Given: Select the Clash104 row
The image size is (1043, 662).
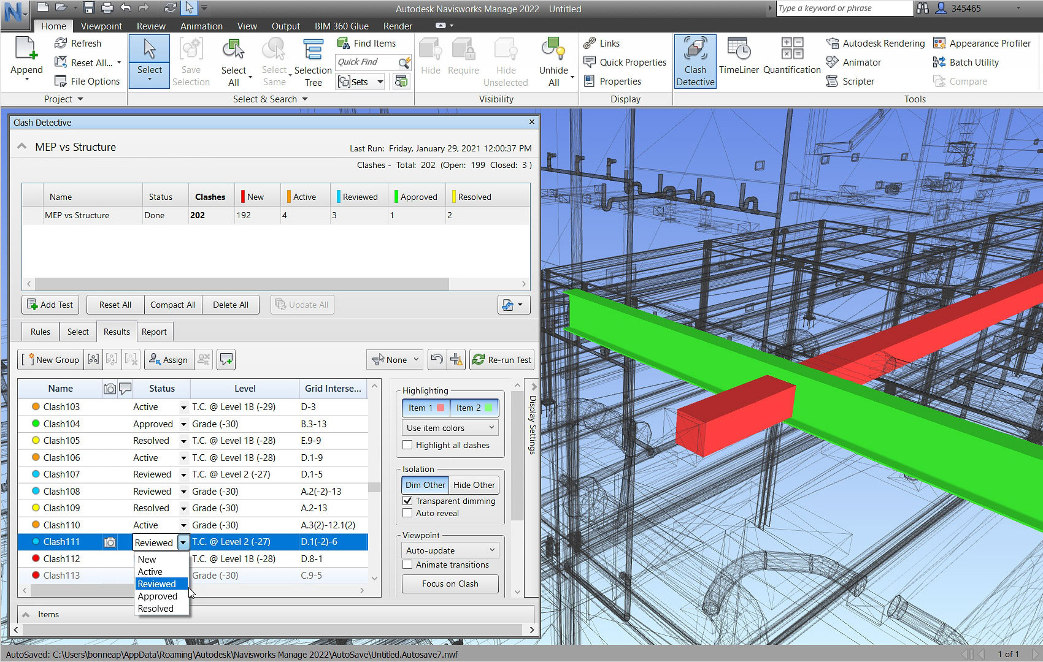Looking at the screenshot, I should tap(193, 424).
